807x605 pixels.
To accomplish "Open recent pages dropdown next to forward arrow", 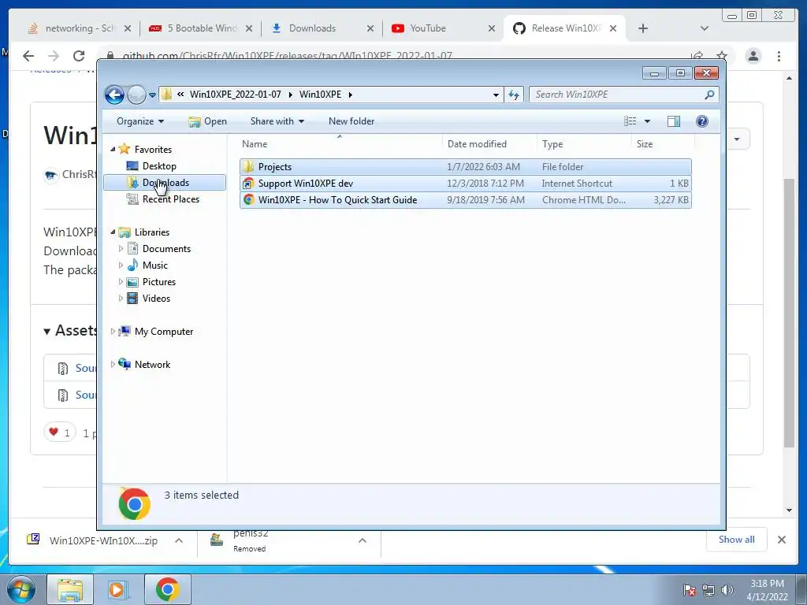I will (x=152, y=95).
